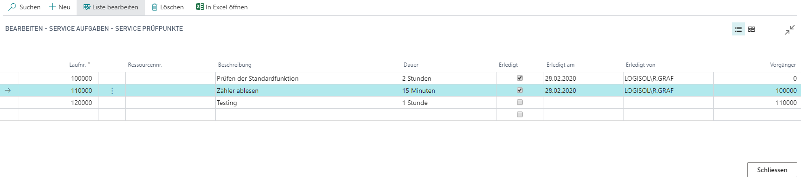Click the Schliessen button
Image resolution: width=801 pixels, height=181 pixels.
[x=772, y=170]
